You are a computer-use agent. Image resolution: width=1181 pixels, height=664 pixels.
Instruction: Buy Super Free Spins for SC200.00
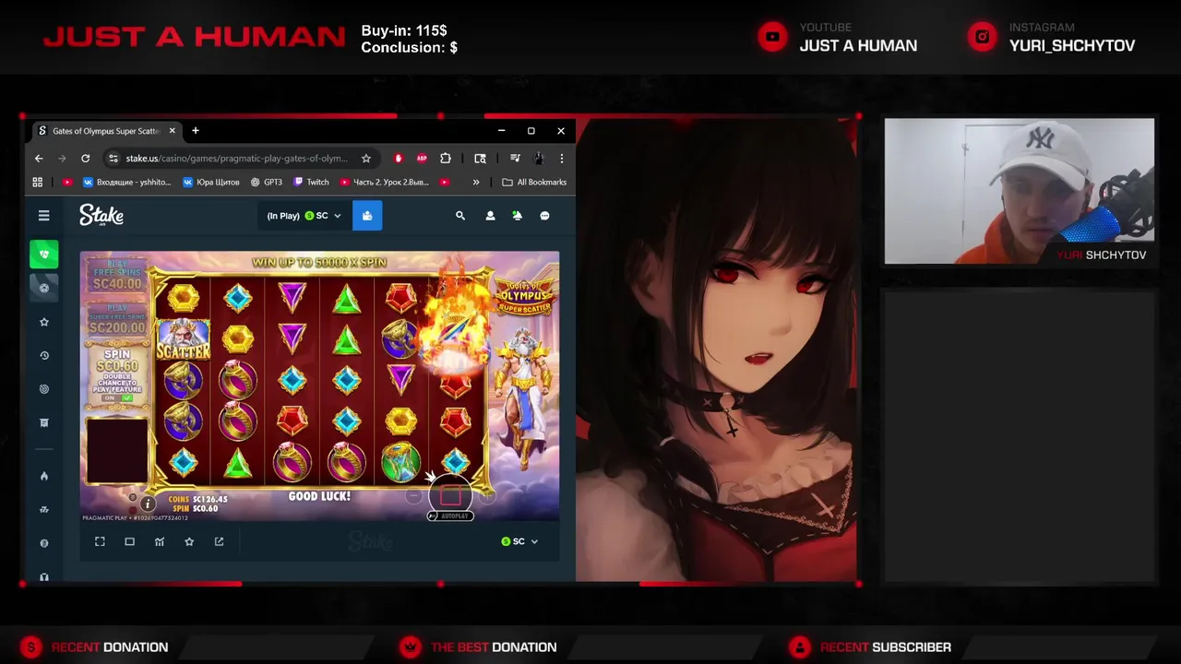pyautogui.click(x=117, y=319)
